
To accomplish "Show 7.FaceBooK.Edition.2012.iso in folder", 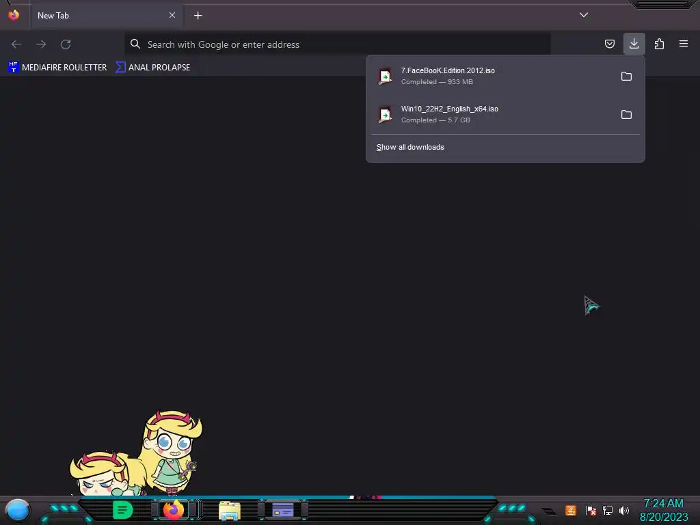I will (626, 77).
